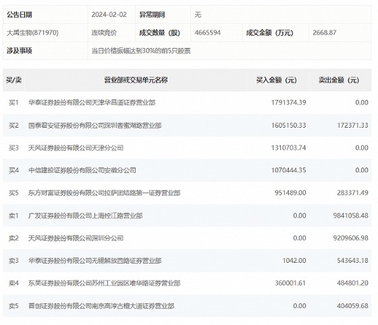Select 首创证券南京高淳古檀大道营业部 row
Screen dimensions: 378x325
click(x=187, y=305)
